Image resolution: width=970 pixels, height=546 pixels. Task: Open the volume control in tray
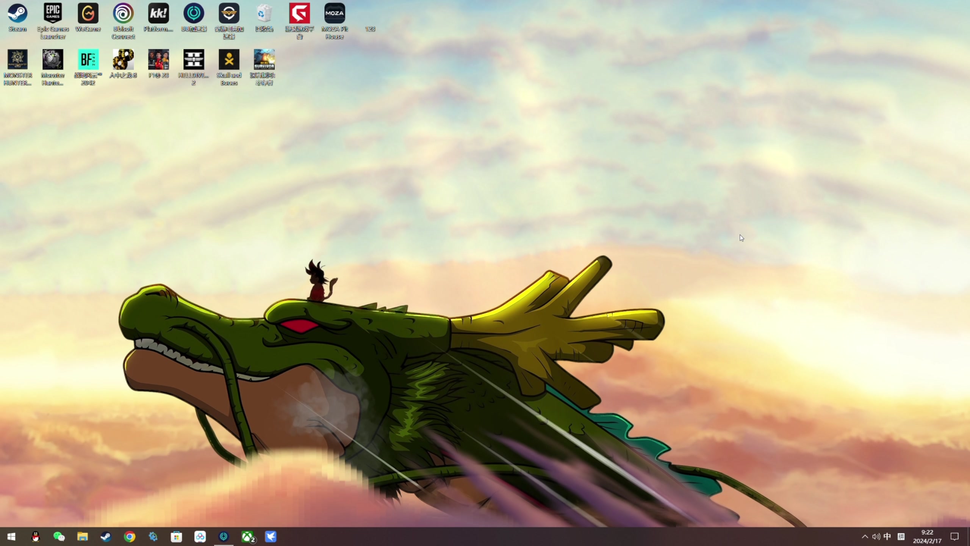(876, 537)
